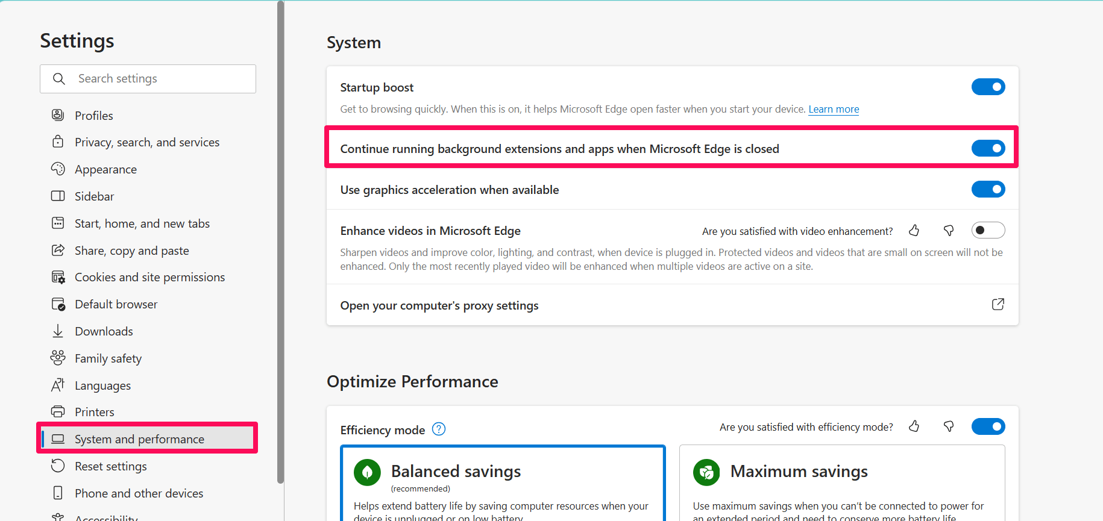Select the Balanced savings option card
The width and height of the screenshot is (1103, 521).
(503, 483)
